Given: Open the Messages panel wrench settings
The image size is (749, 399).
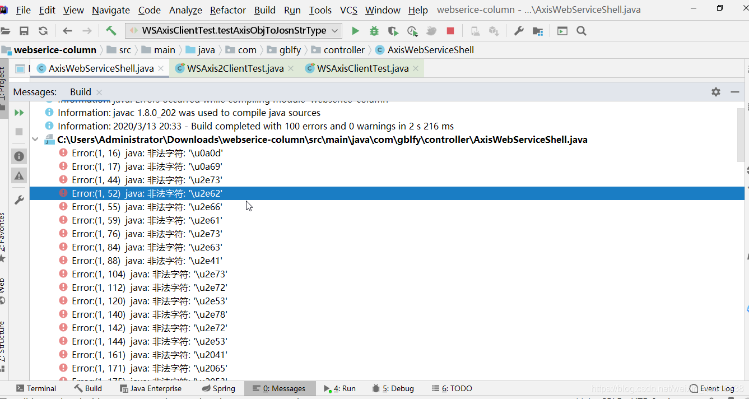Looking at the screenshot, I should [x=19, y=200].
